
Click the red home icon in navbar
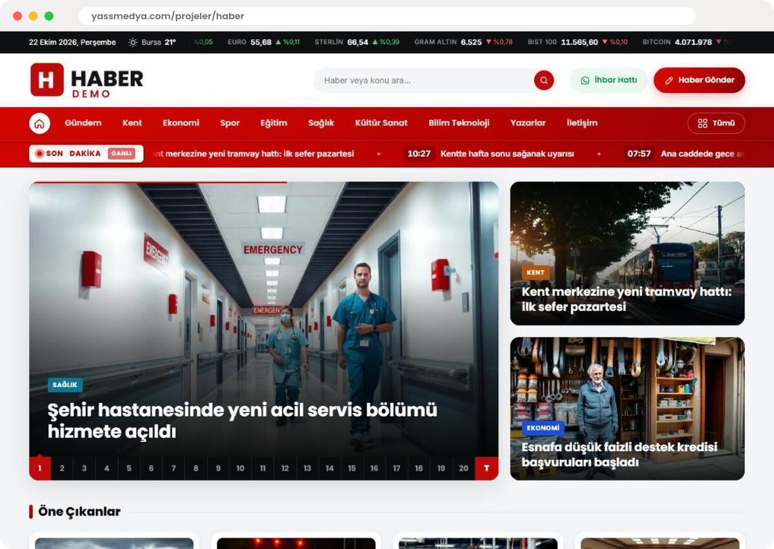[39, 123]
